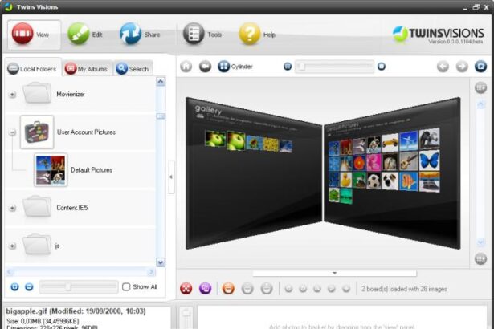Click the up arrow on the right vertical strip
The image size is (494, 329).
point(481,104)
